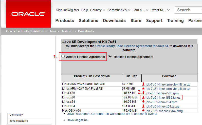Screen dimensions: 202x125
Task: Open the 'I want to...' dropdown
Action: [x=160, y=10]
